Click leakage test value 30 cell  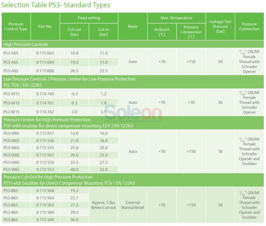(x=220, y=102)
